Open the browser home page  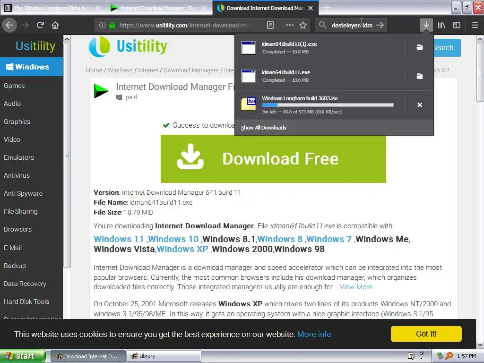[55, 25]
